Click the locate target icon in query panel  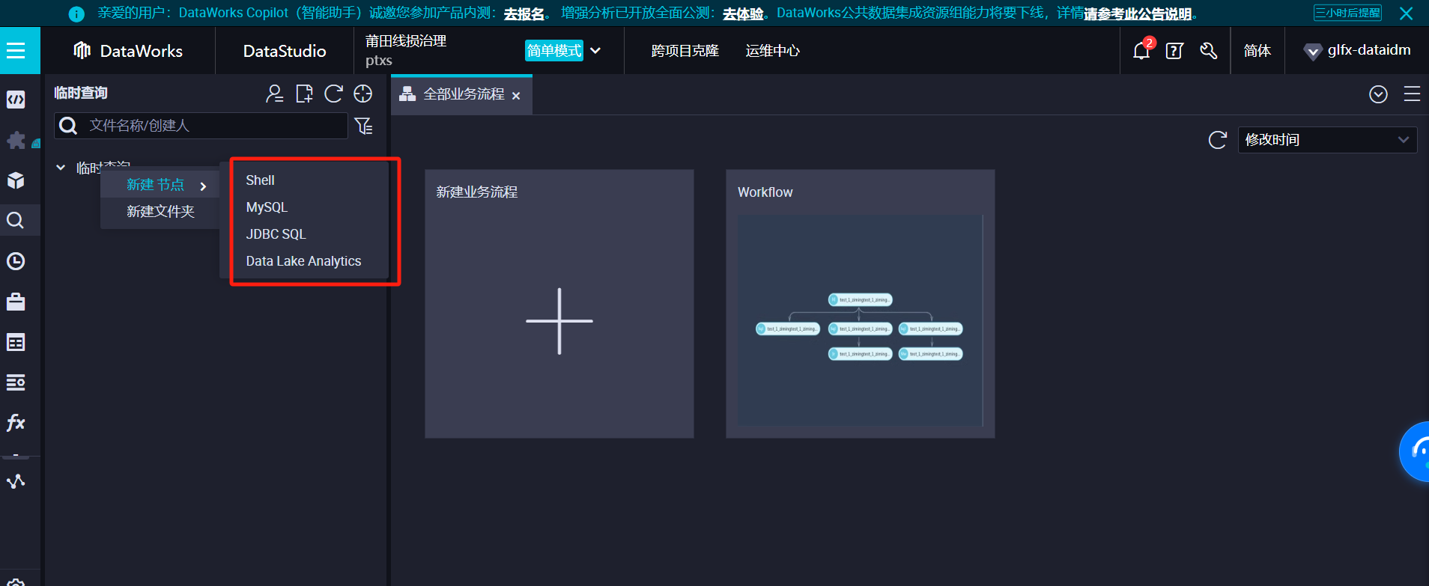tap(363, 94)
